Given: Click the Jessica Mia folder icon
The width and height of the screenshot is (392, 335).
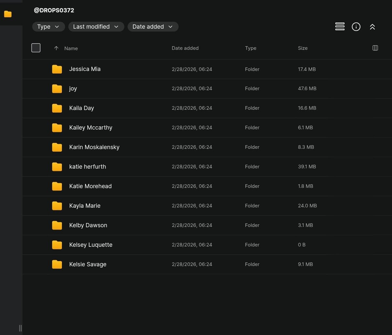Looking at the screenshot, I should pyautogui.click(x=57, y=69).
